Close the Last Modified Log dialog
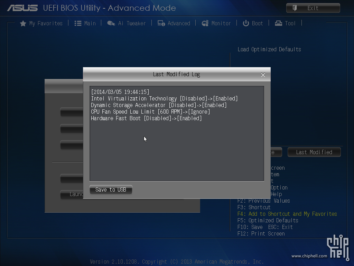The image size is (354, 266). 263,75
